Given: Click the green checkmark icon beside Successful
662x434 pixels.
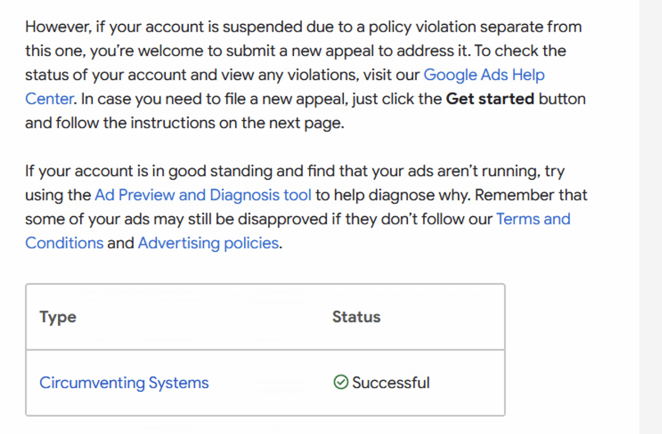Looking at the screenshot, I should [340, 383].
